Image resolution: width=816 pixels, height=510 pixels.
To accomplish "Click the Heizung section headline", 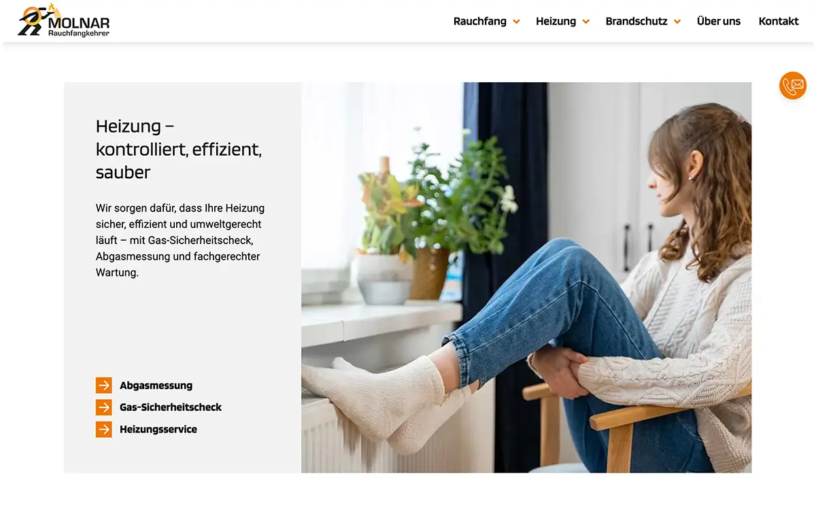I will click(x=179, y=149).
